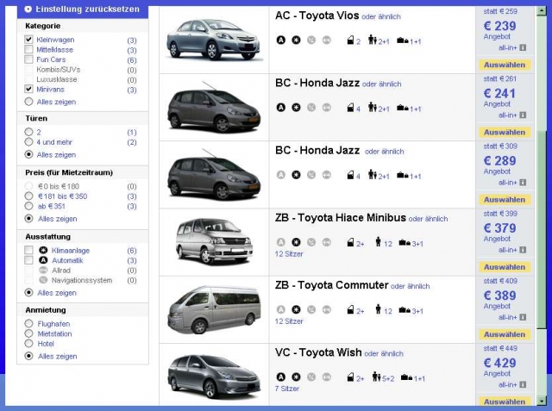Click Auswählen for Toyota Vios

pyautogui.click(x=505, y=65)
